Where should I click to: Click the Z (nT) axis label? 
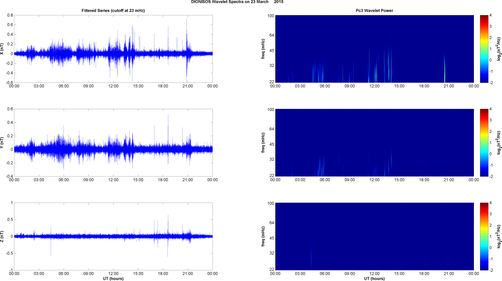click(x=2, y=236)
